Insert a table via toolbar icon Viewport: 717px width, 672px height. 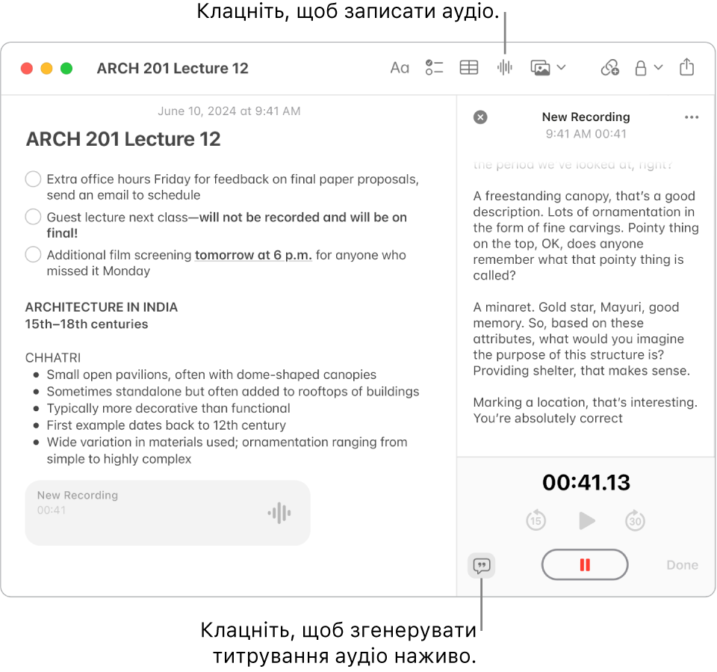tap(469, 68)
